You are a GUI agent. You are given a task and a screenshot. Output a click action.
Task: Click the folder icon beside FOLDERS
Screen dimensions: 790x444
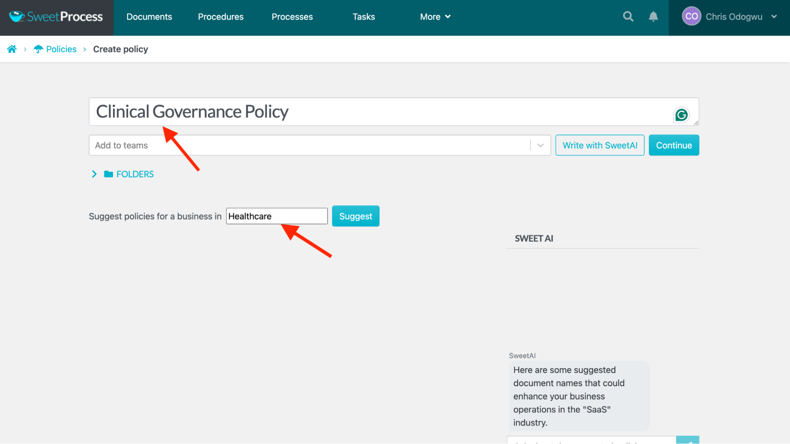pyautogui.click(x=107, y=174)
